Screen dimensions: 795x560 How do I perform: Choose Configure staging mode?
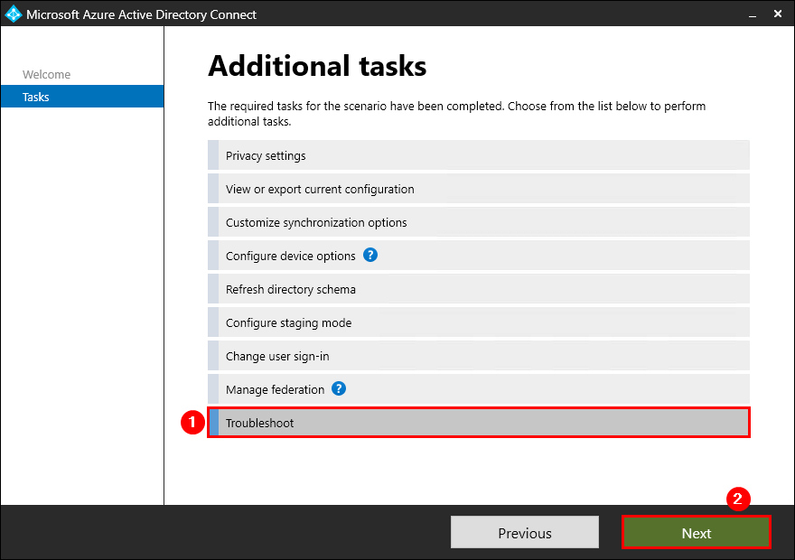click(479, 322)
